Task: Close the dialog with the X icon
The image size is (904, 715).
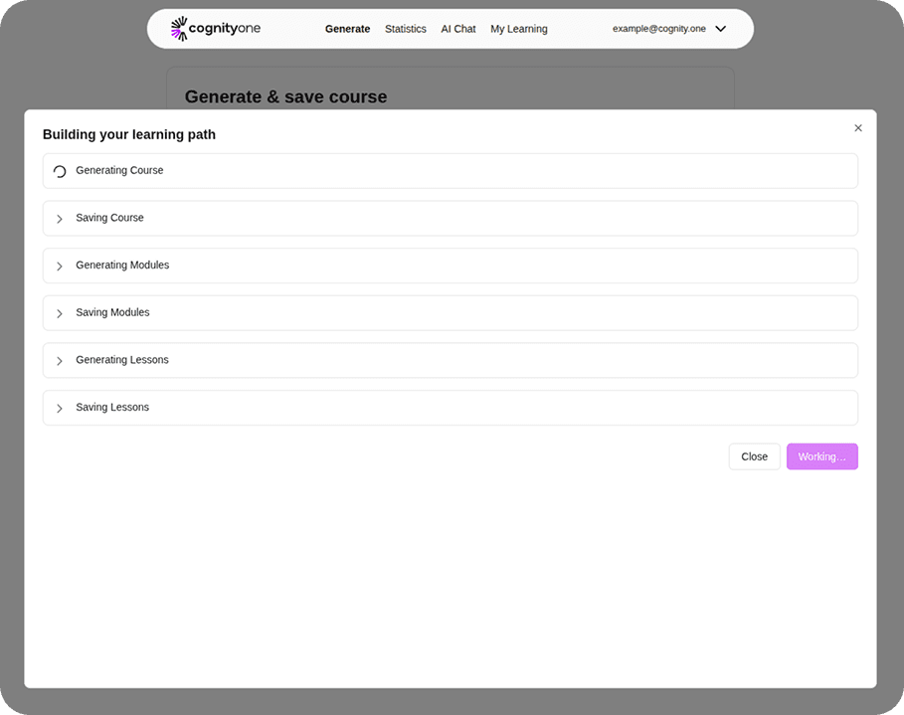Action: pos(858,128)
